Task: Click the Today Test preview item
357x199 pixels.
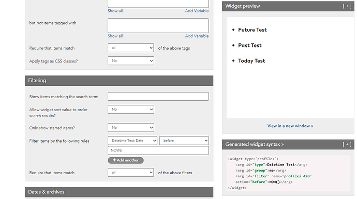Action: click(x=251, y=61)
